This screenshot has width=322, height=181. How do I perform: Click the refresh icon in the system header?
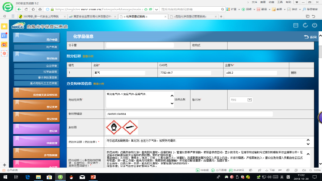[305, 25]
